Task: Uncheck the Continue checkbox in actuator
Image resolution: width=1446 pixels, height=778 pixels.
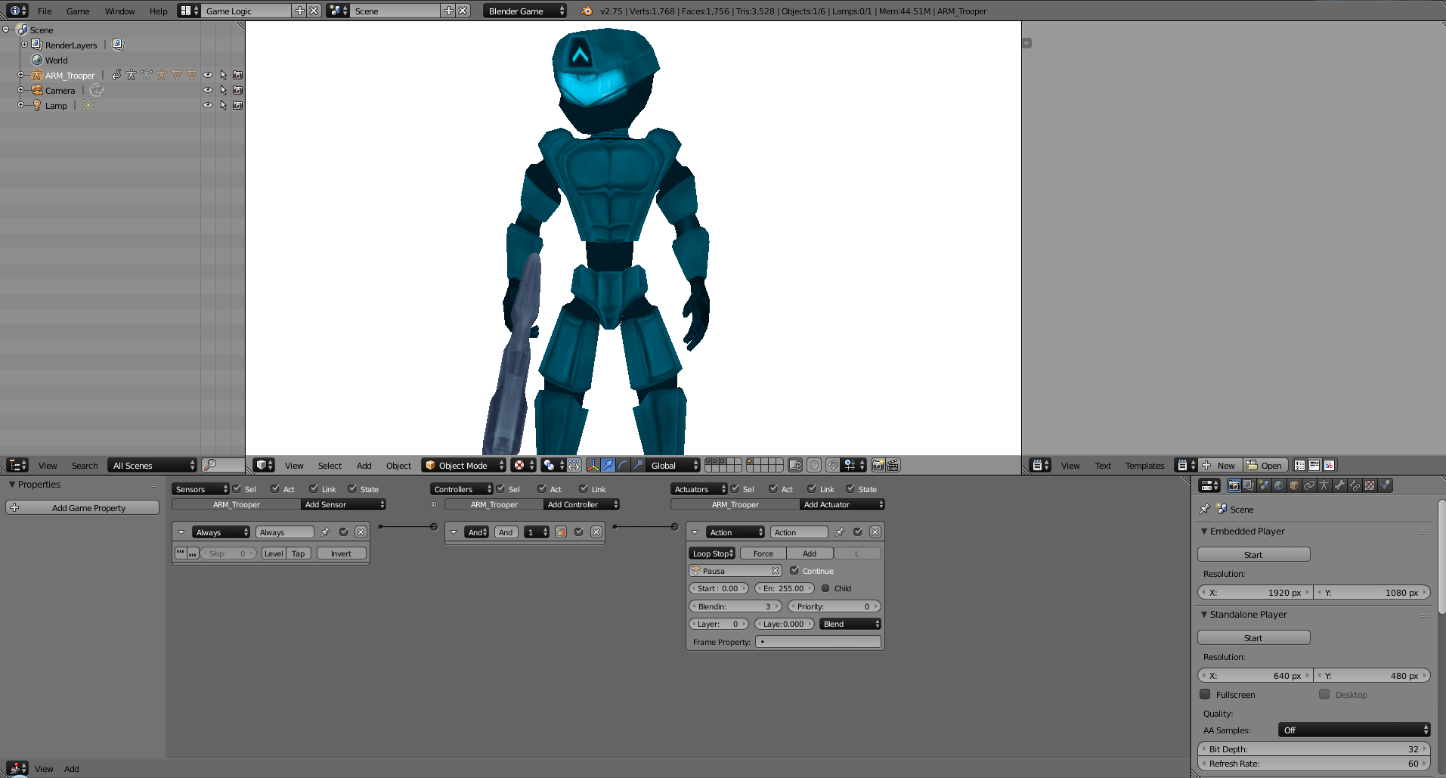Action: point(794,571)
